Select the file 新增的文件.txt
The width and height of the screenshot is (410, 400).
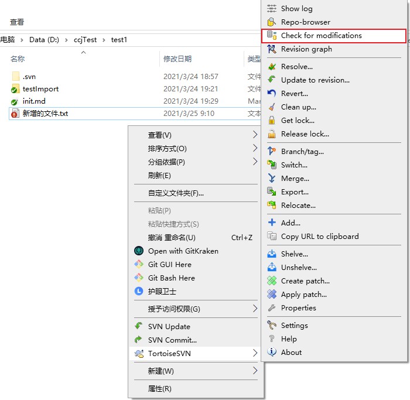pyautogui.click(x=45, y=114)
